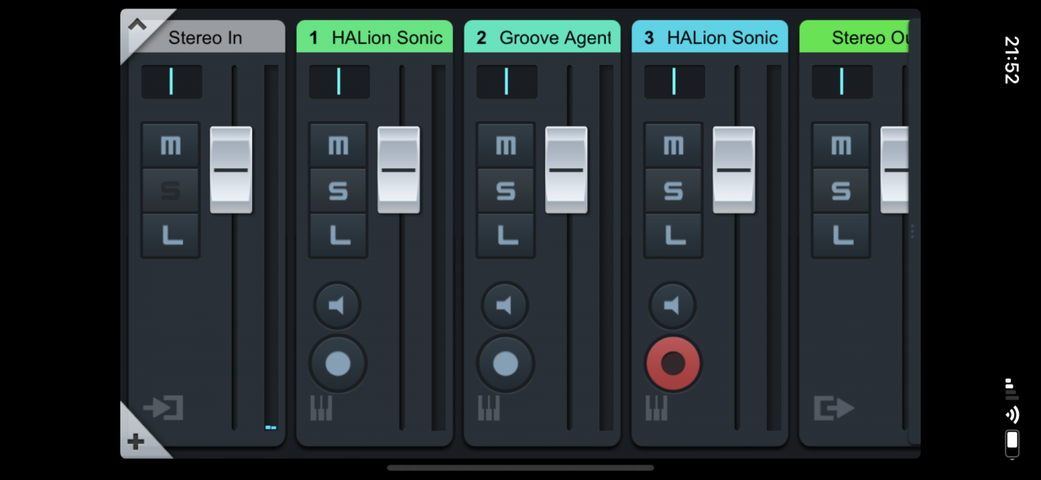1041x480 pixels.
Task: Solo track 3 HALion Sonic
Action: (673, 191)
